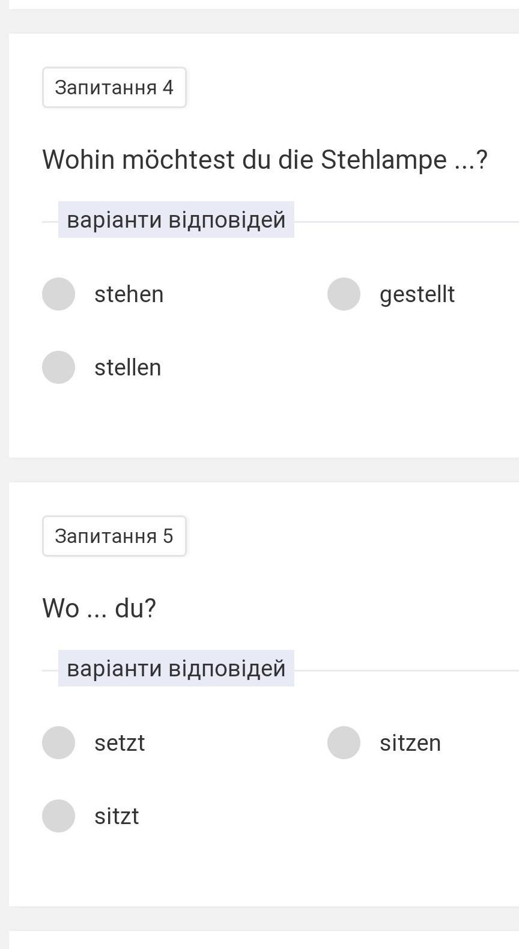Click the answer text "sitzt"
This screenshot has width=519, height=949.
(x=117, y=816)
